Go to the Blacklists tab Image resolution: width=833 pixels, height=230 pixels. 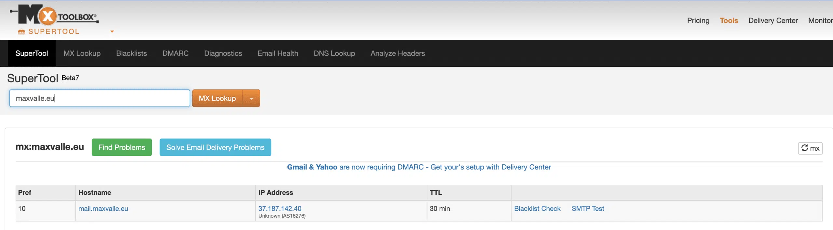[131, 53]
